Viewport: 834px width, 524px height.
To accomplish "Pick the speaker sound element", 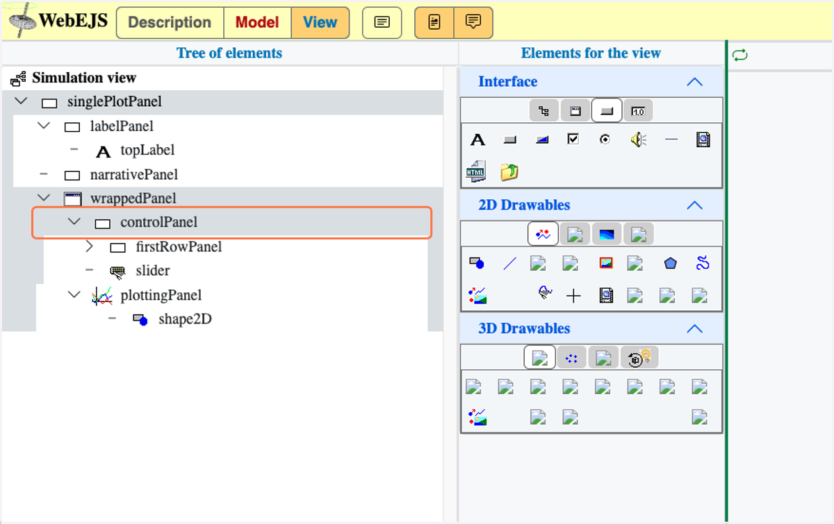I will 639,140.
